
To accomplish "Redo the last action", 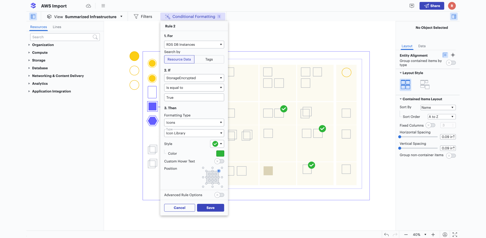I will (x=395, y=235).
